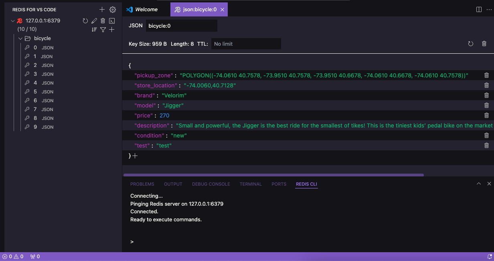
Task: Click the horizontal scrollbar in JSON viewer
Action: point(273,175)
